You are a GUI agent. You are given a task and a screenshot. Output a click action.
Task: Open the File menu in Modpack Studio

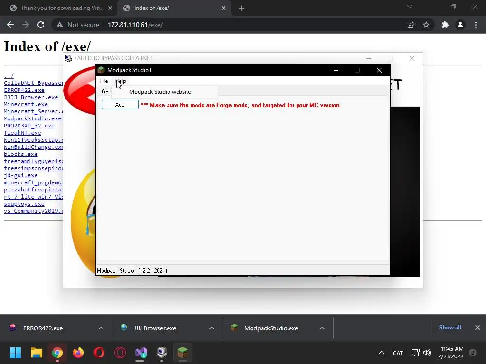tap(103, 81)
